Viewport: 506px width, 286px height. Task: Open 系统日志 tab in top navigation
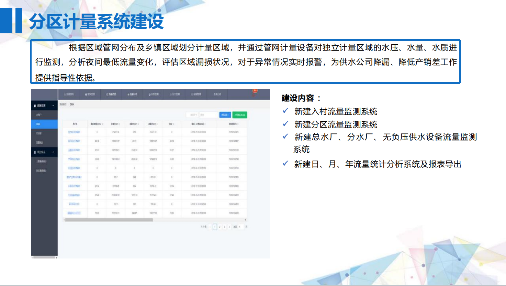217,94
